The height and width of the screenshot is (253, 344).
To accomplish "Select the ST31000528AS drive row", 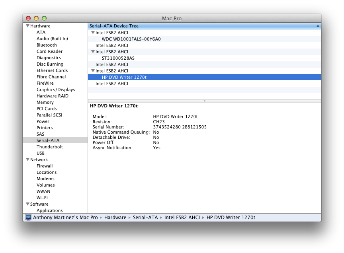I will click(205, 58).
